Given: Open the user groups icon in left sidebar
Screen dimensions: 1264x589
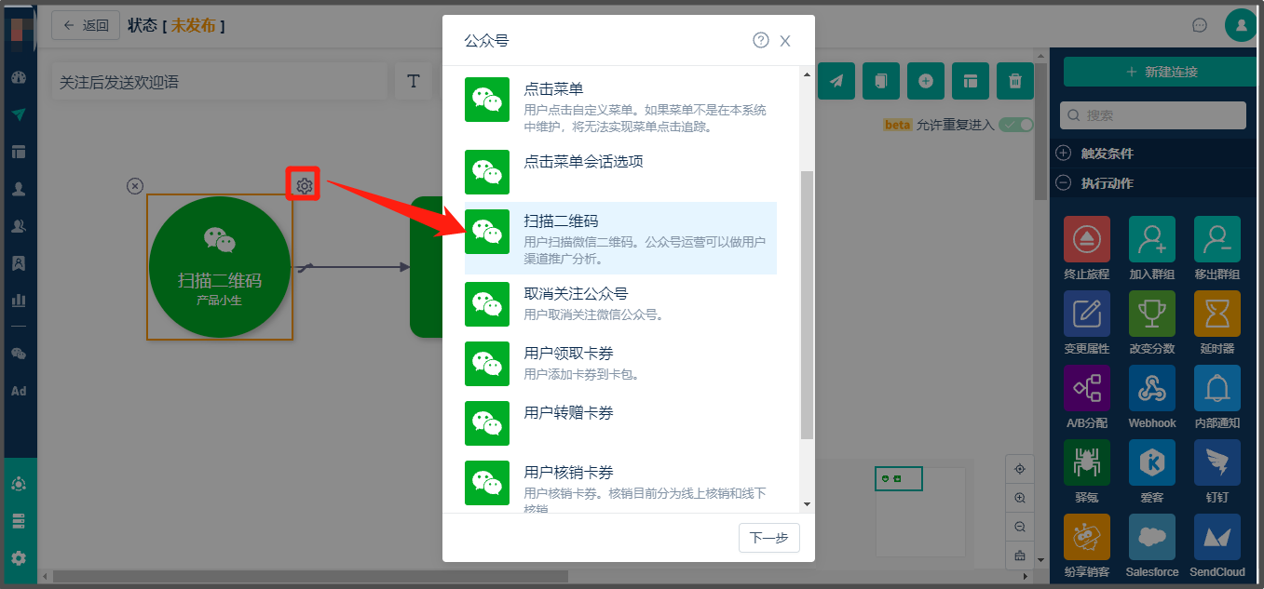Looking at the screenshot, I should click(19, 226).
